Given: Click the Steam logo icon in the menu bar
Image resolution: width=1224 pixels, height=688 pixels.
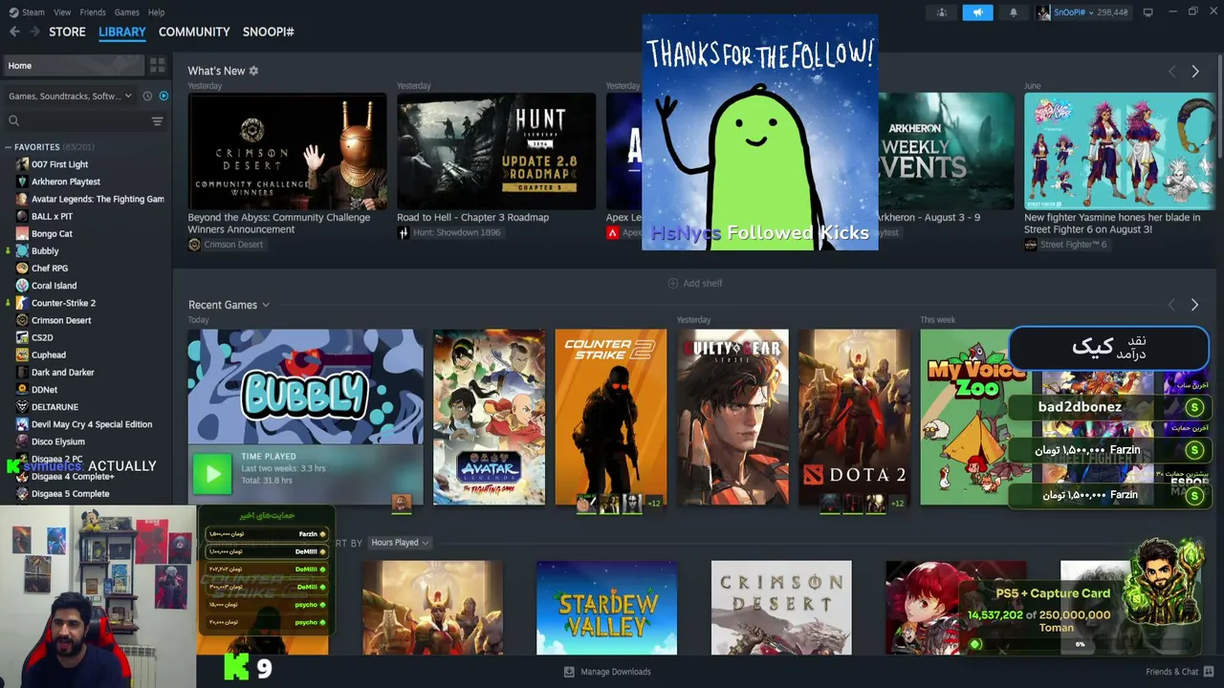Looking at the screenshot, I should pyautogui.click(x=12, y=12).
